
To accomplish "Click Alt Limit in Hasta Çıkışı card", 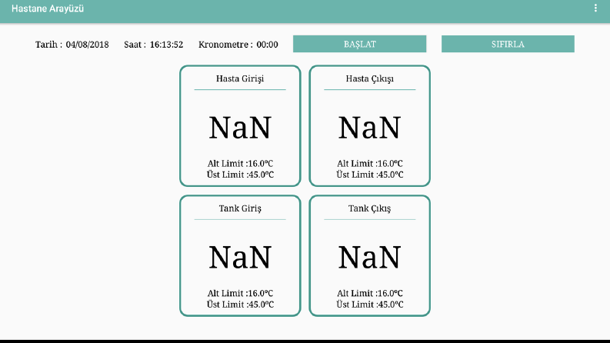I will (x=369, y=163).
